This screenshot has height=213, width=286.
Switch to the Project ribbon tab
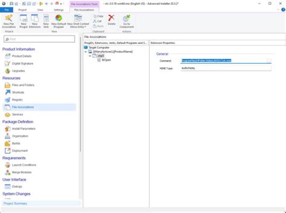pos(22,10)
